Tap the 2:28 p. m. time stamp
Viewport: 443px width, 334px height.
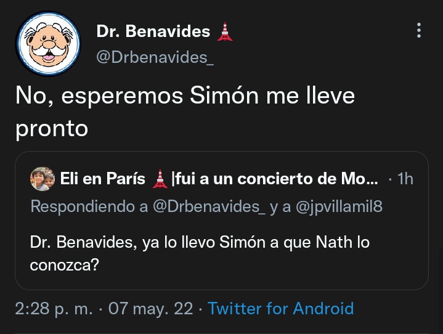pyautogui.click(x=54, y=308)
